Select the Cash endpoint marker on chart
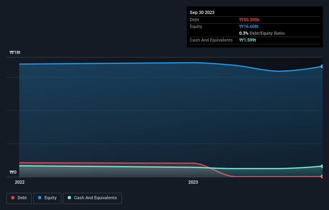The height and width of the screenshot is (210, 329). [x=322, y=166]
